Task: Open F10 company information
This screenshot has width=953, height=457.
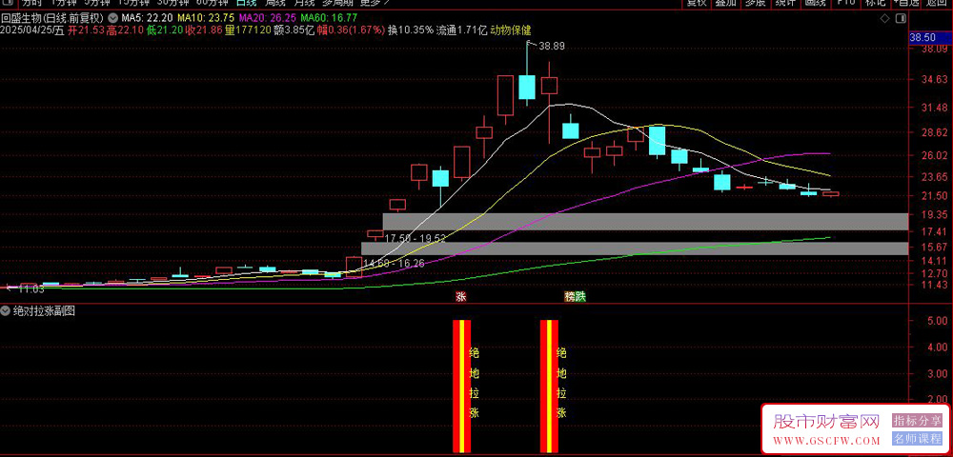Action: click(845, 3)
